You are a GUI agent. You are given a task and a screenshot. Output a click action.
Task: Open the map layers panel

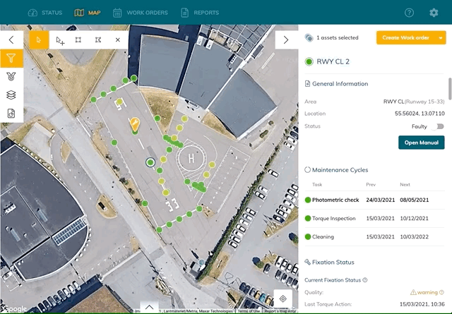[x=11, y=95]
